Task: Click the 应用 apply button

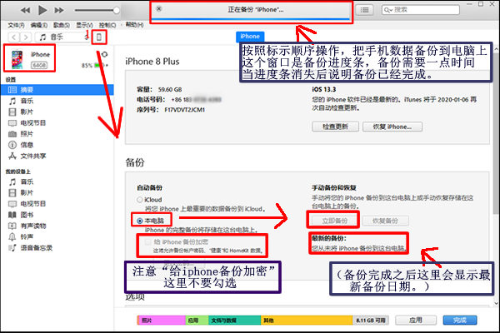Action: [x=416, y=320]
